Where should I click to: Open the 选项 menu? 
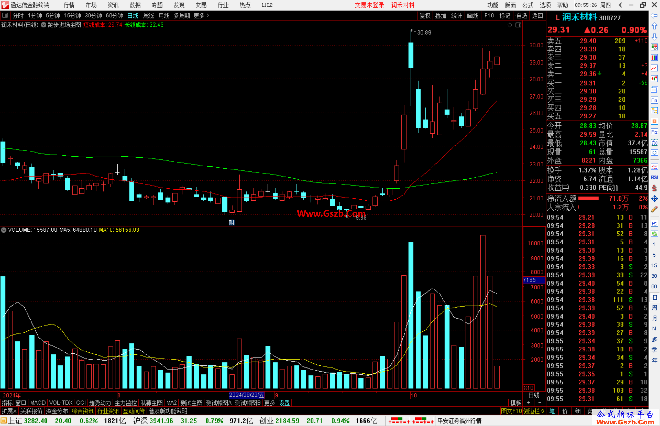click(545, 5)
